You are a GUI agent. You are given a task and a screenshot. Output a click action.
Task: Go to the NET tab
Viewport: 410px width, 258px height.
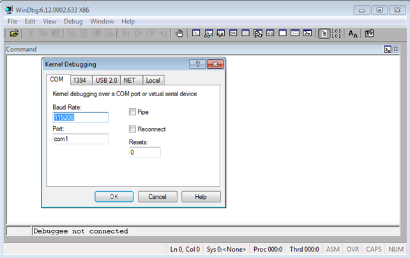pos(129,80)
